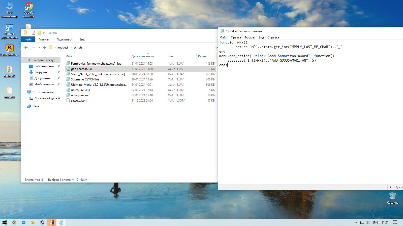Go forward in Explorer navigation

tap(34, 48)
